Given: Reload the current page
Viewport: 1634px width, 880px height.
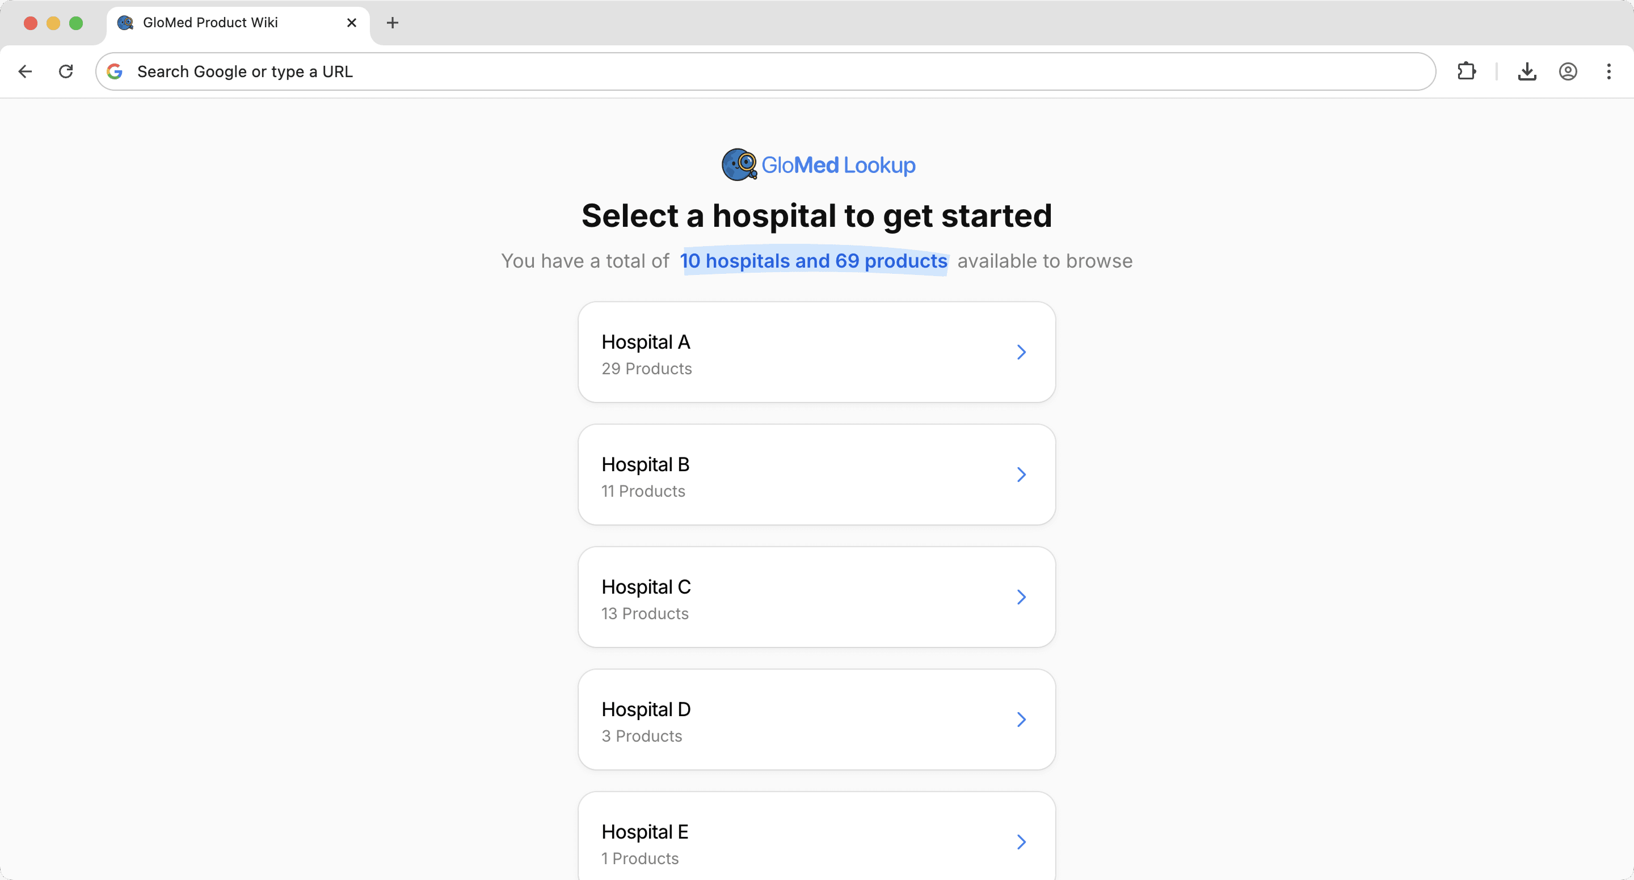Looking at the screenshot, I should (x=65, y=71).
